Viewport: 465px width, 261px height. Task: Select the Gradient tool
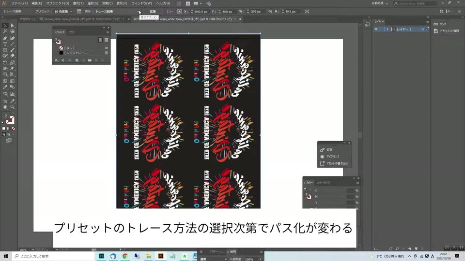tap(13, 81)
